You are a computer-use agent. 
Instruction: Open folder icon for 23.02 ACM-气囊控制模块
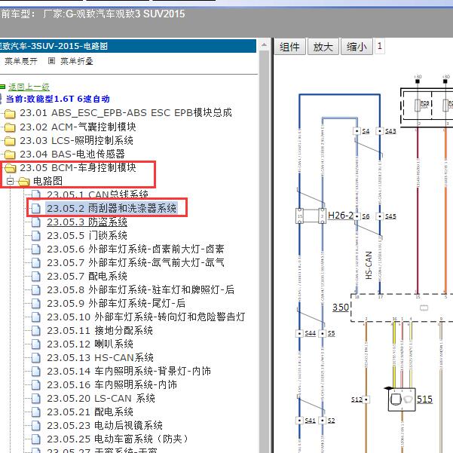pos(10,127)
